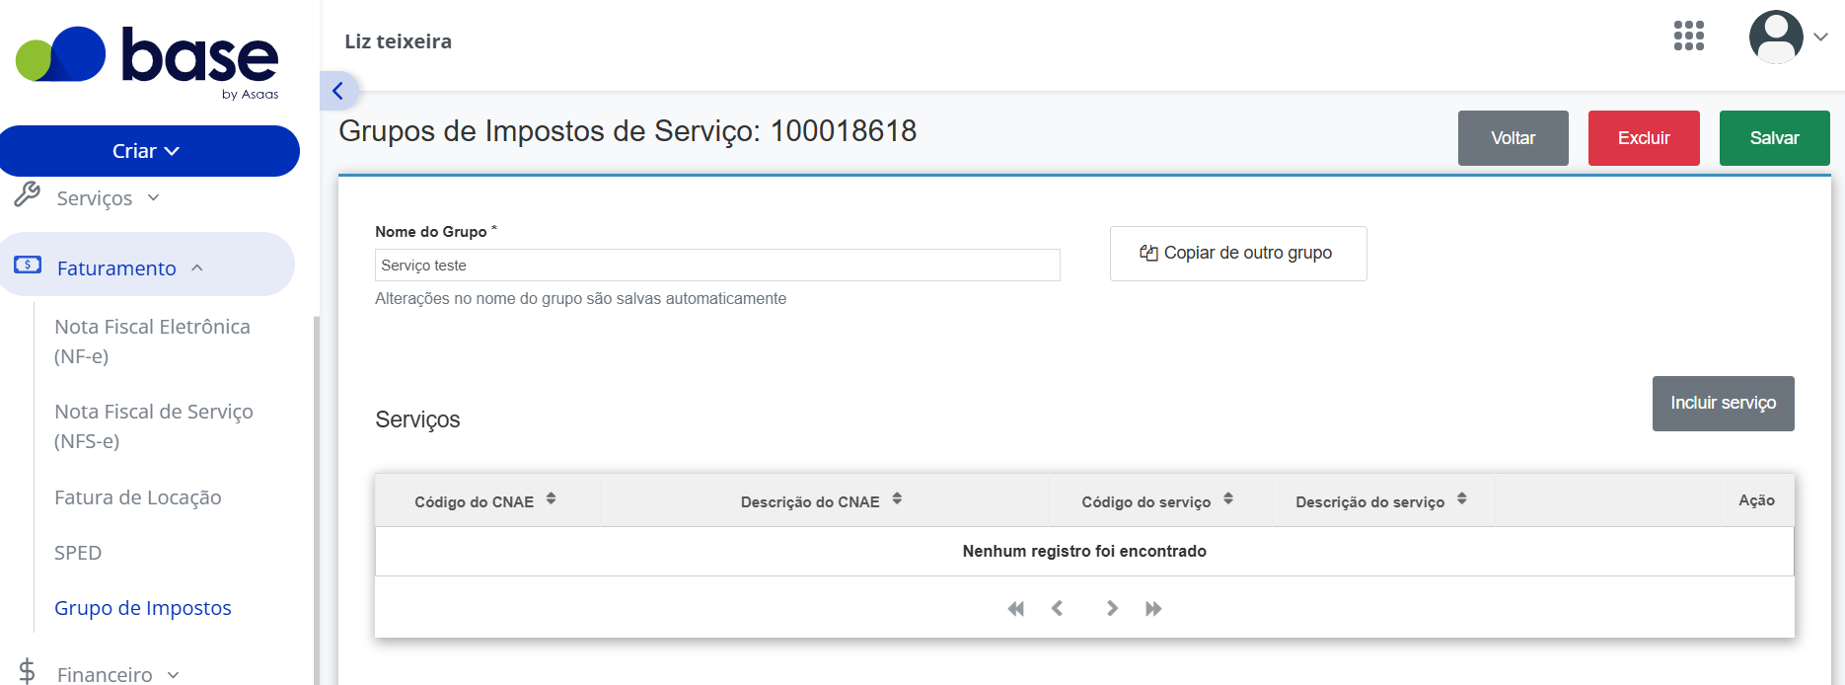Click Copiar de outro grupo
This screenshot has width=1845, height=685.
click(x=1238, y=254)
